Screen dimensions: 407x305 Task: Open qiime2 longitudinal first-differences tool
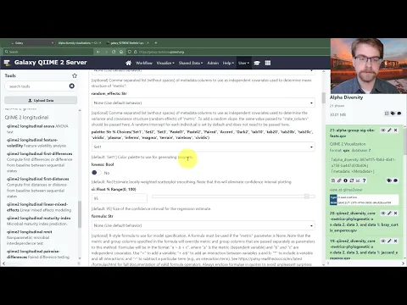[x=40, y=162]
